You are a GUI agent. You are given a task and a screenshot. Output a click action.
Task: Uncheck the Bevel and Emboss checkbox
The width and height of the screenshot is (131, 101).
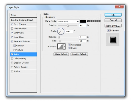tap(12, 41)
